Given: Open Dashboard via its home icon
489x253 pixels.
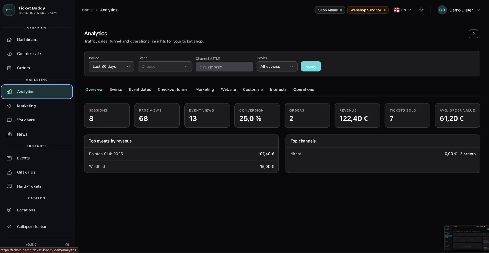Looking at the screenshot, I should [9, 40].
